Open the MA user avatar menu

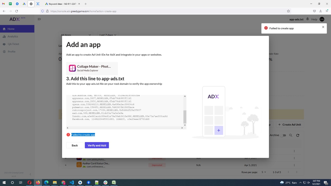point(322,19)
